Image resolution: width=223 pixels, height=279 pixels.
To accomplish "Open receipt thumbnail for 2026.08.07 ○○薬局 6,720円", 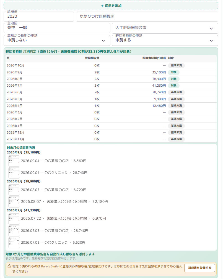I will [14, 190].
